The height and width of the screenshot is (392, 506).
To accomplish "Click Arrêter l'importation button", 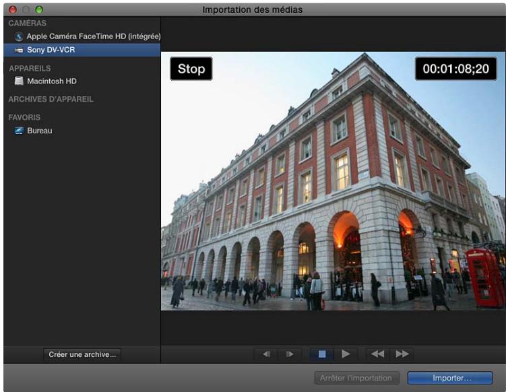I will (x=356, y=378).
